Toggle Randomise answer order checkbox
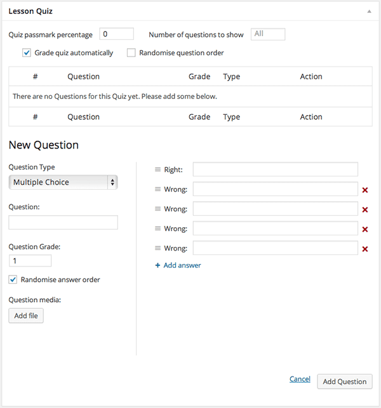This screenshot has height=408, width=381. [x=13, y=280]
